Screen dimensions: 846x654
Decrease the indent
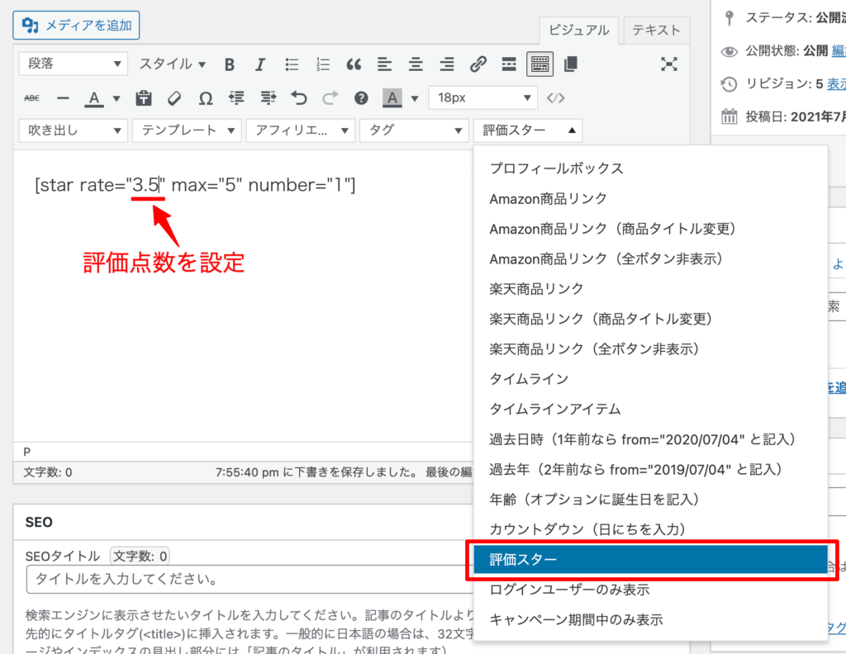click(236, 98)
